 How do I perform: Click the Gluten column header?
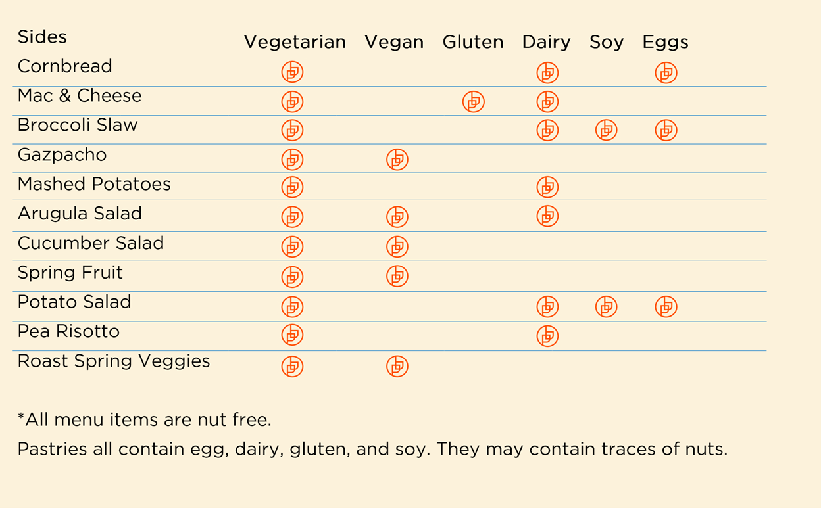coord(473,42)
